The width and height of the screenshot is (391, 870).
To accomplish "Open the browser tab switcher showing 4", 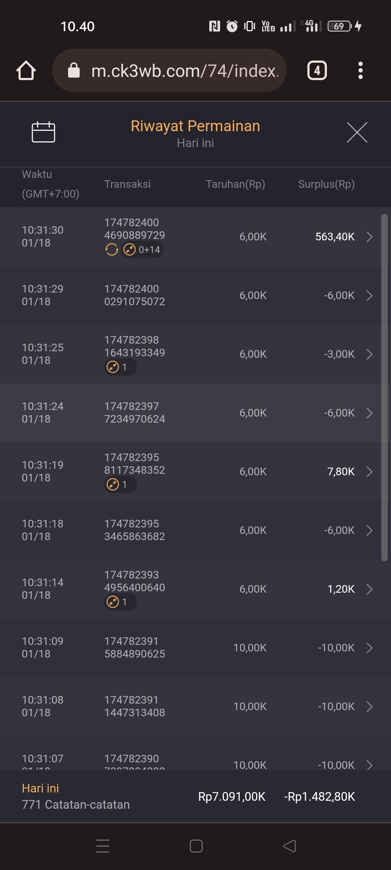I will pos(317,70).
